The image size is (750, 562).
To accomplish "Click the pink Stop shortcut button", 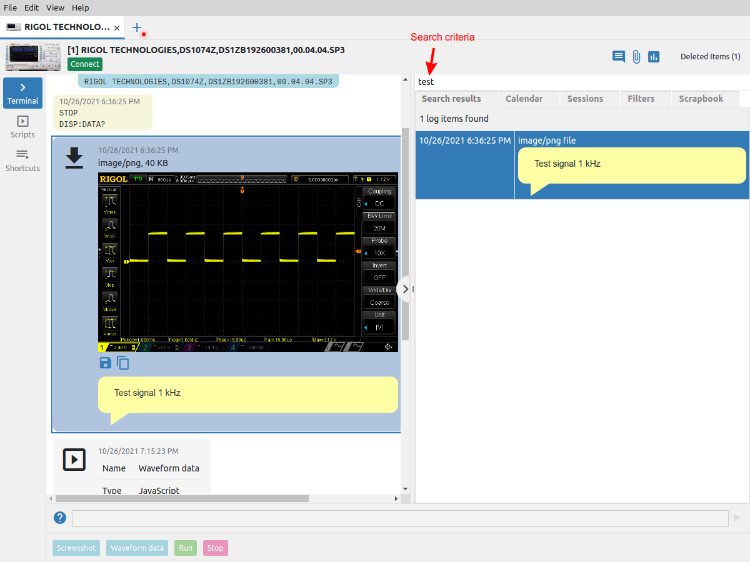I will [x=216, y=548].
